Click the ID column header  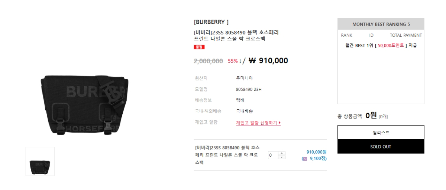pyautogui.click(x=371, y=35)
